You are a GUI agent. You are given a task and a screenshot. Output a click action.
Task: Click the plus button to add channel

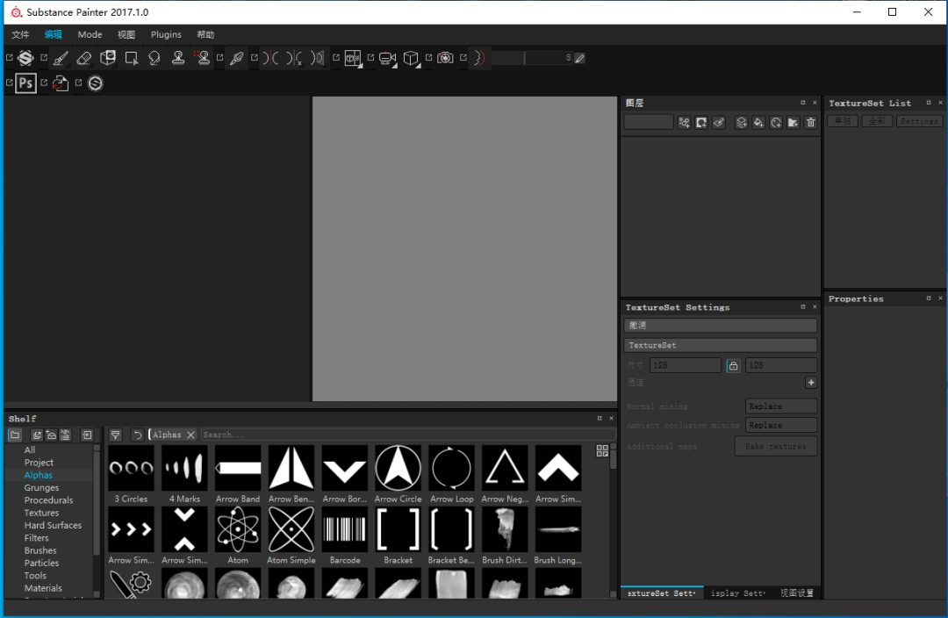point(811,382)
